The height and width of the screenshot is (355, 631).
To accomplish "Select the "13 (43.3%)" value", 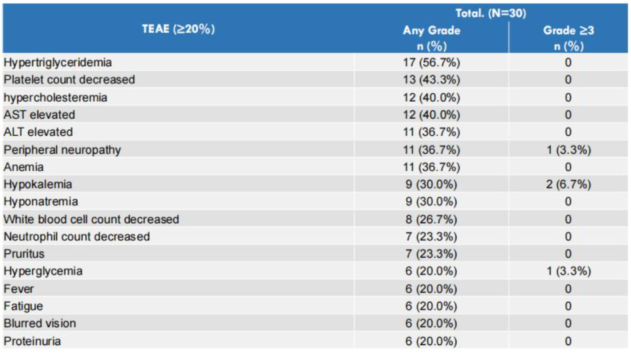I will [x=431, y=79].
